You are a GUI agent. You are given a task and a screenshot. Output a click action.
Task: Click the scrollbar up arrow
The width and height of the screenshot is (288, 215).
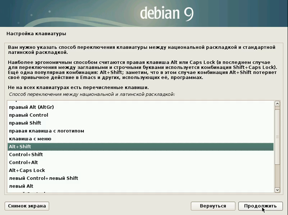pos(277,104)
